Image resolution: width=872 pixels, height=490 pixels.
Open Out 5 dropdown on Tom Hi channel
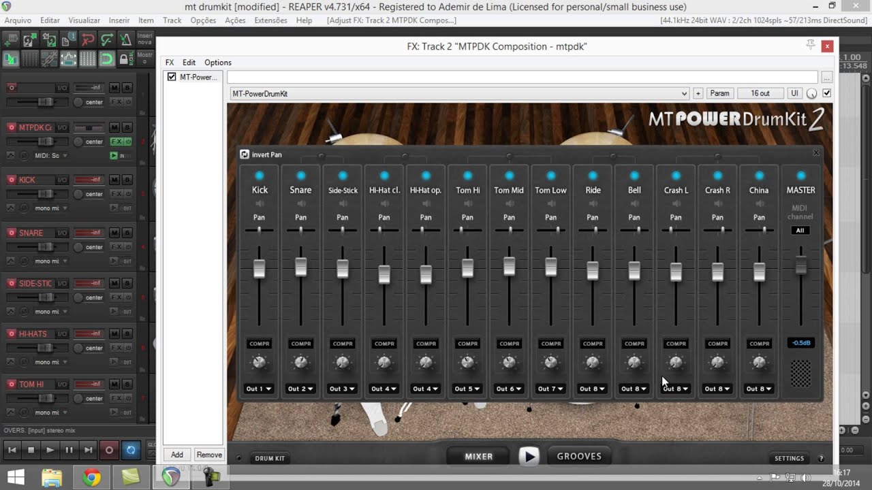click(467, 389)
